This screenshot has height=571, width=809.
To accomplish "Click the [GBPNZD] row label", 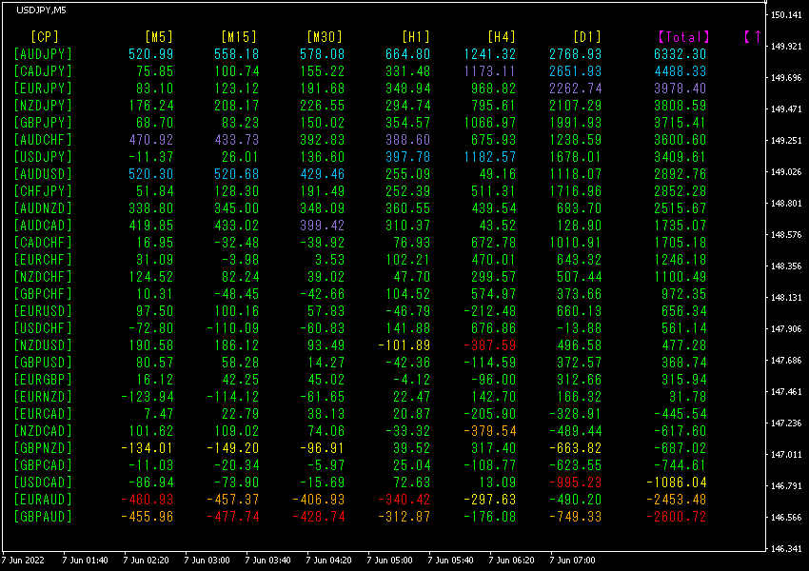I will [43, 447].
